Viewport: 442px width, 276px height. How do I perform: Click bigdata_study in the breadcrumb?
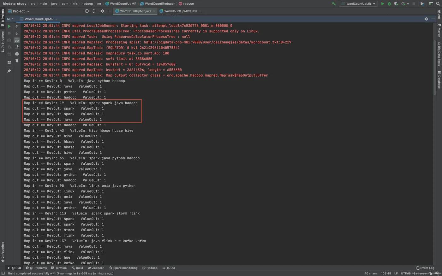pos(15,4)
